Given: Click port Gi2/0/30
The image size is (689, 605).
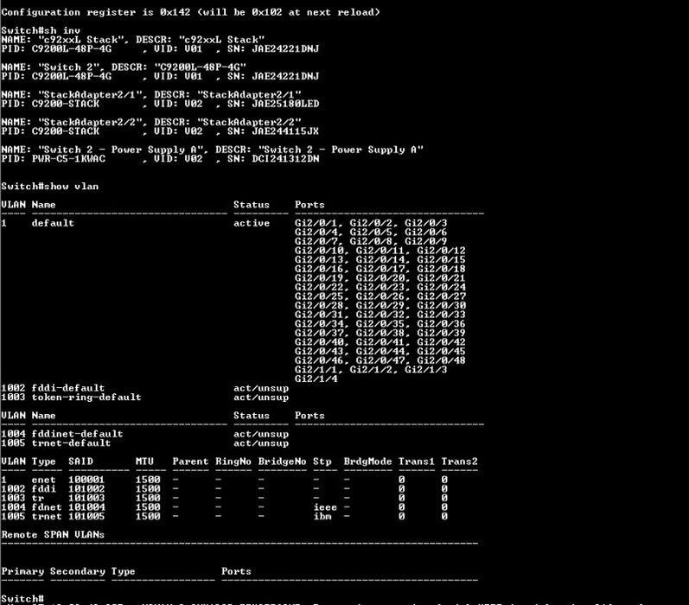Looking at the screenshot, I should pos(441,305).
